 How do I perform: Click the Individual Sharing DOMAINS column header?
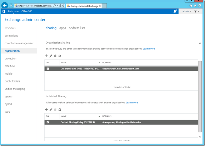click(x=149, y=116)
